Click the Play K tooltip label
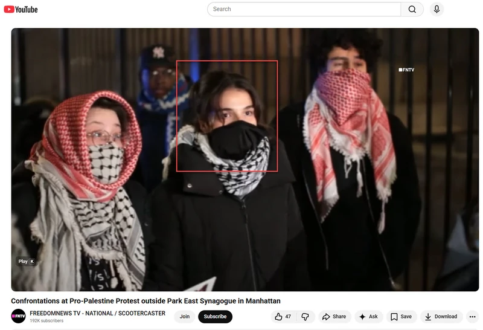The width and height of the screenshot is (483, 330). coord(26,261)
